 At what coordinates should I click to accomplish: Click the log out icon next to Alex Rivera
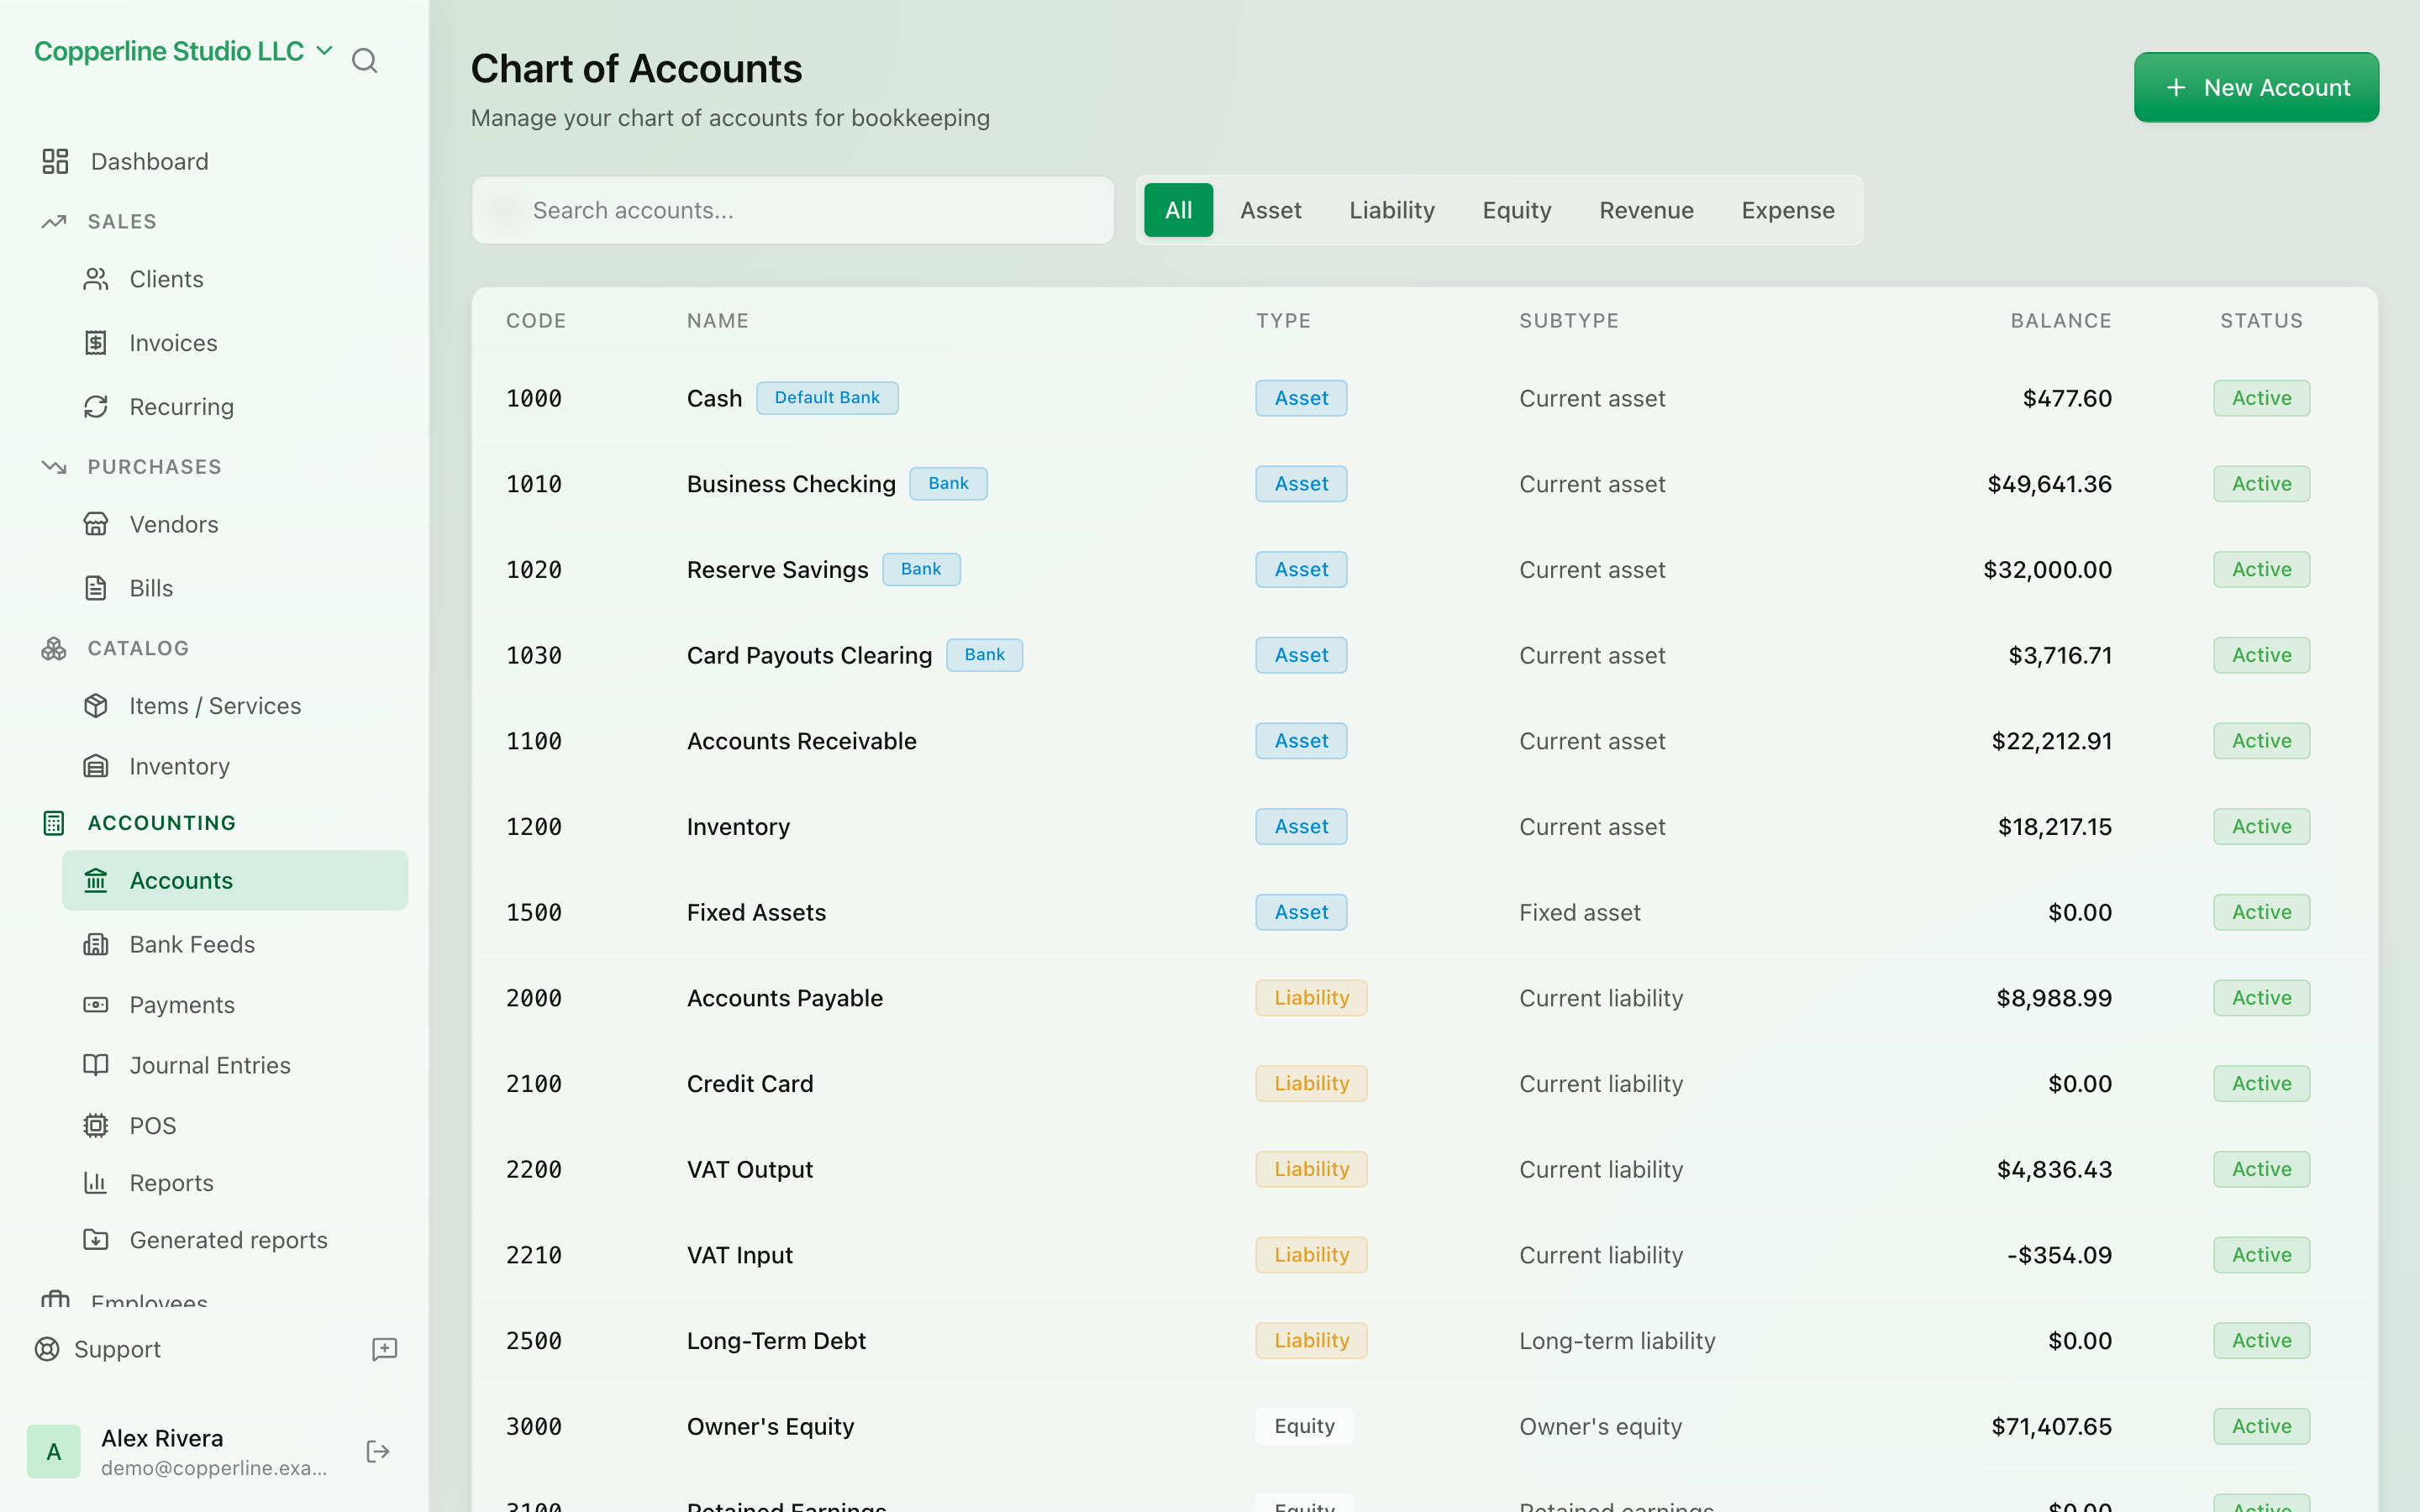coord(378,1452)
